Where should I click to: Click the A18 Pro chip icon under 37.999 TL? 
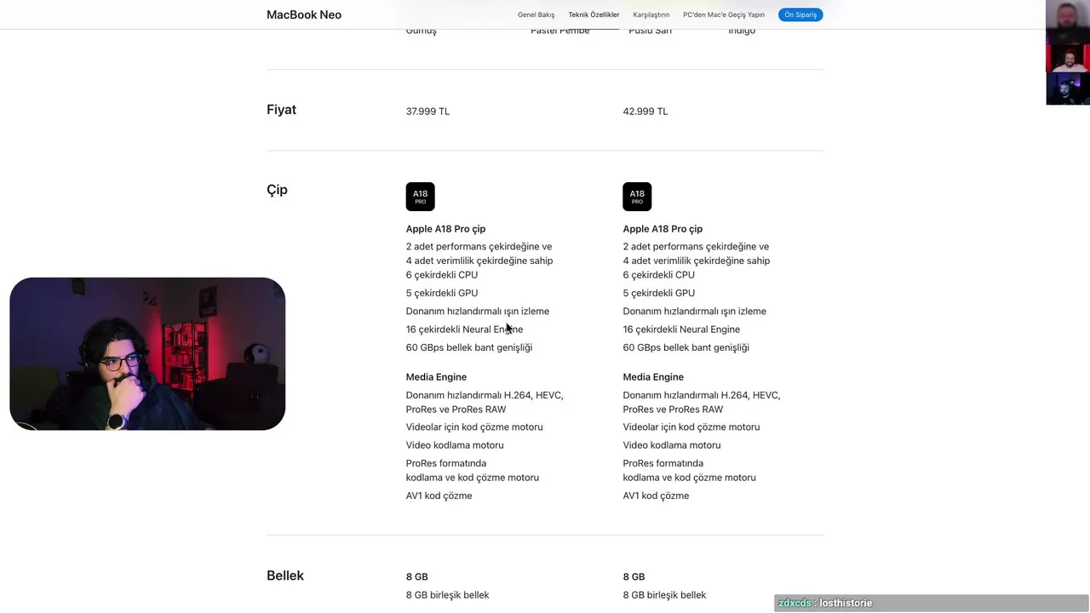pyautogui.click(x=420, y=197)
